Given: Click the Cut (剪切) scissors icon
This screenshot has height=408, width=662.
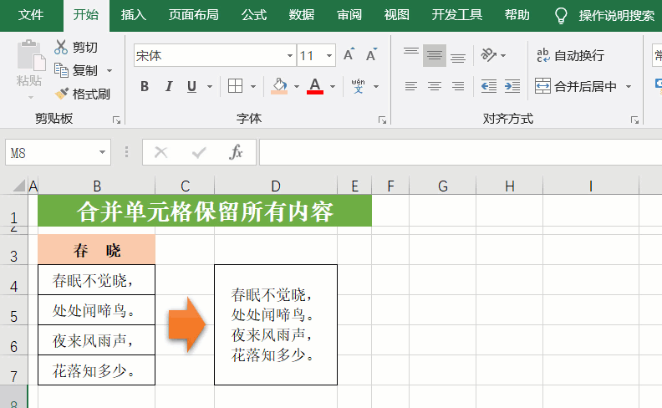Looking at the screenshot, I should tap(61, 47).
